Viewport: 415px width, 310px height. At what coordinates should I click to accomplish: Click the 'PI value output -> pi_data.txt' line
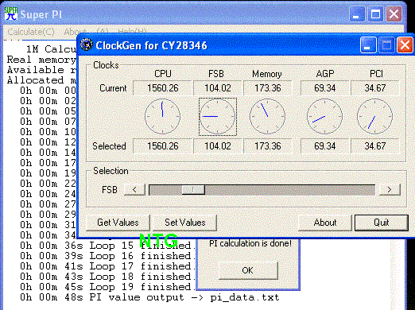pos(150,297)
